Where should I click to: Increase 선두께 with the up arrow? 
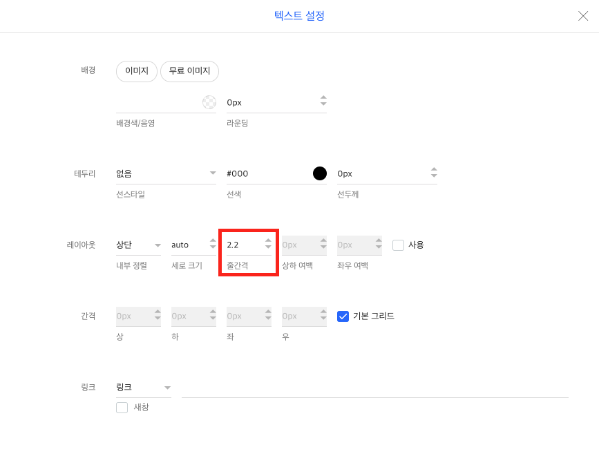(x=434, y=169)
